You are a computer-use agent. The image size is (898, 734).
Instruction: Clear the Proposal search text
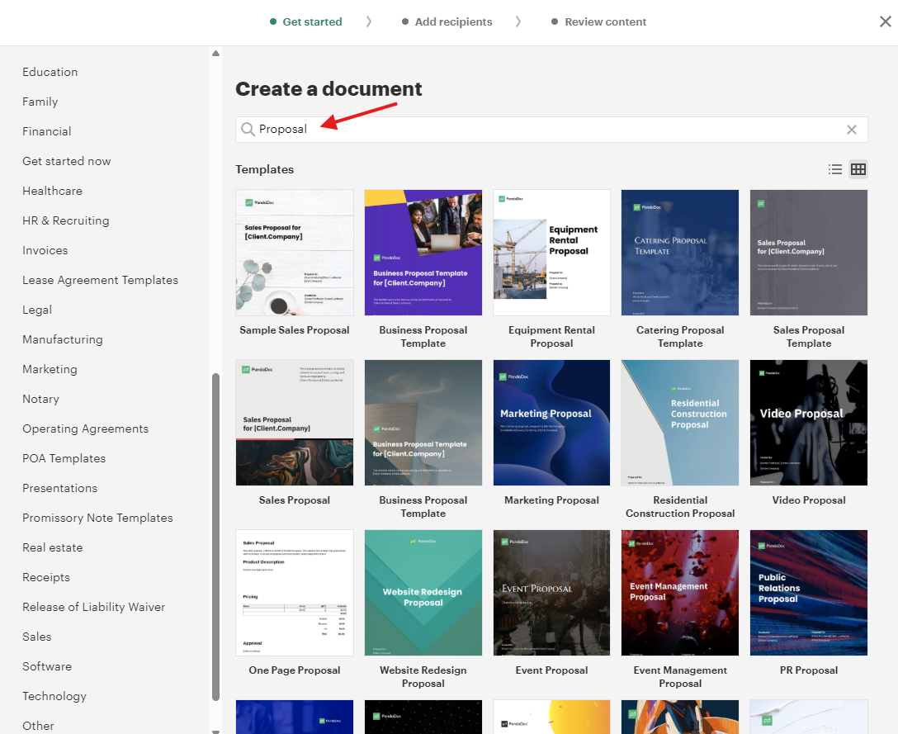[852, 130]
